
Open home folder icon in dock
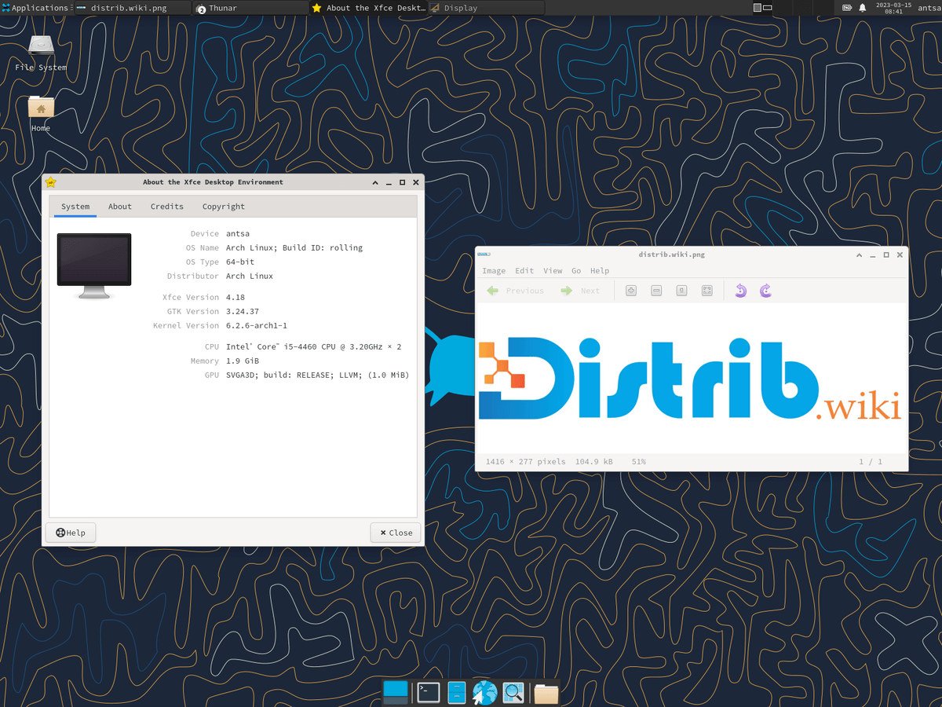coord(546,693)
